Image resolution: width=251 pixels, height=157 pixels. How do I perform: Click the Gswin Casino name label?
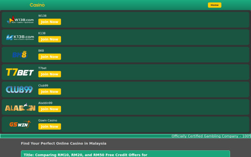pyautogui.click(x=48, y=121)
